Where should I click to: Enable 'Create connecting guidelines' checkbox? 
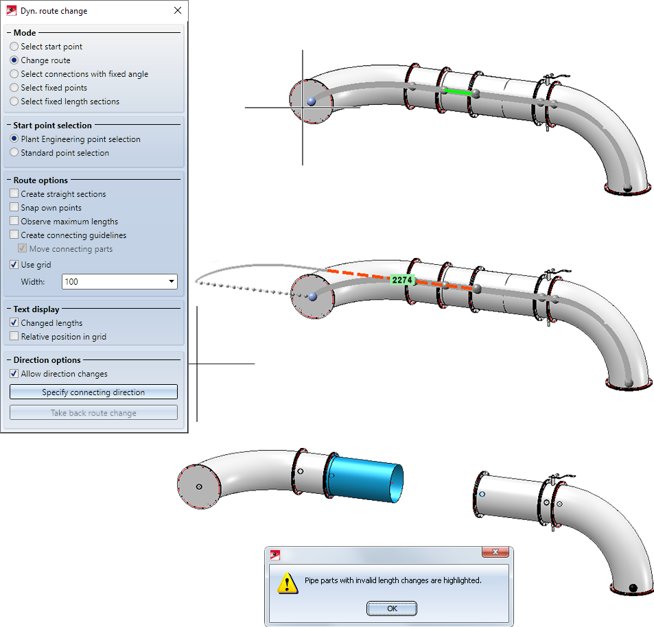pos(14,235)
